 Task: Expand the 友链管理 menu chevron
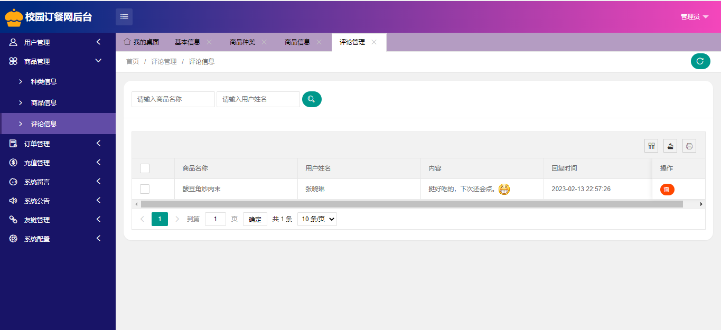(x=98, y=219)
